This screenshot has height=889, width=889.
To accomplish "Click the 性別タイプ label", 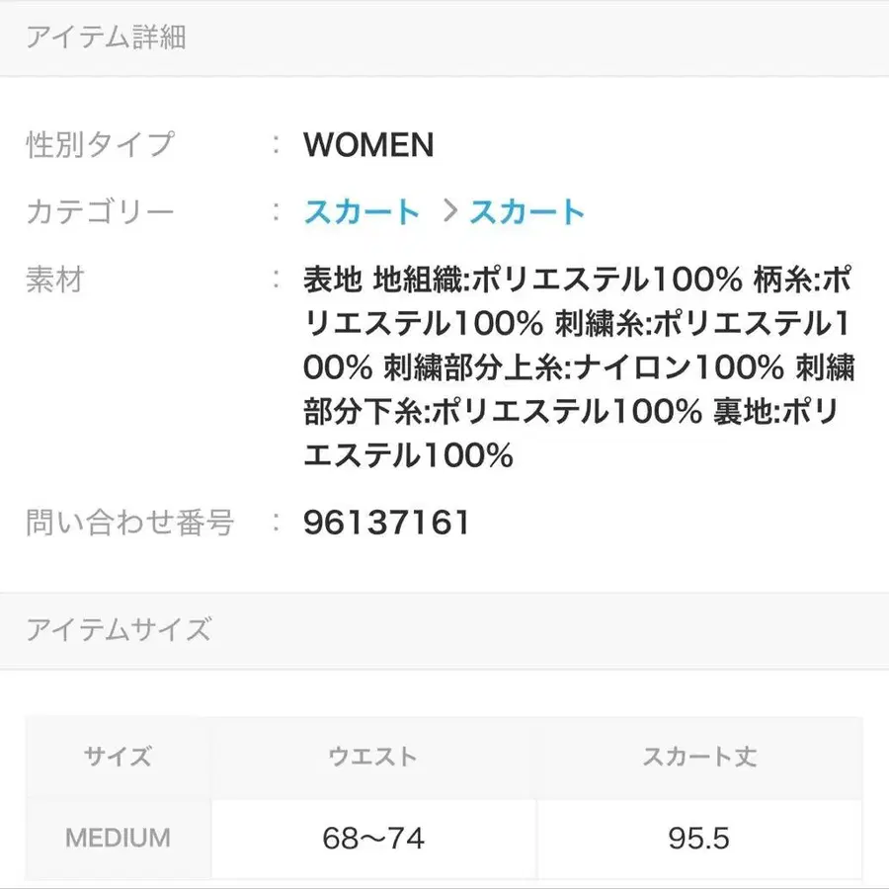I will coord(101,144).
